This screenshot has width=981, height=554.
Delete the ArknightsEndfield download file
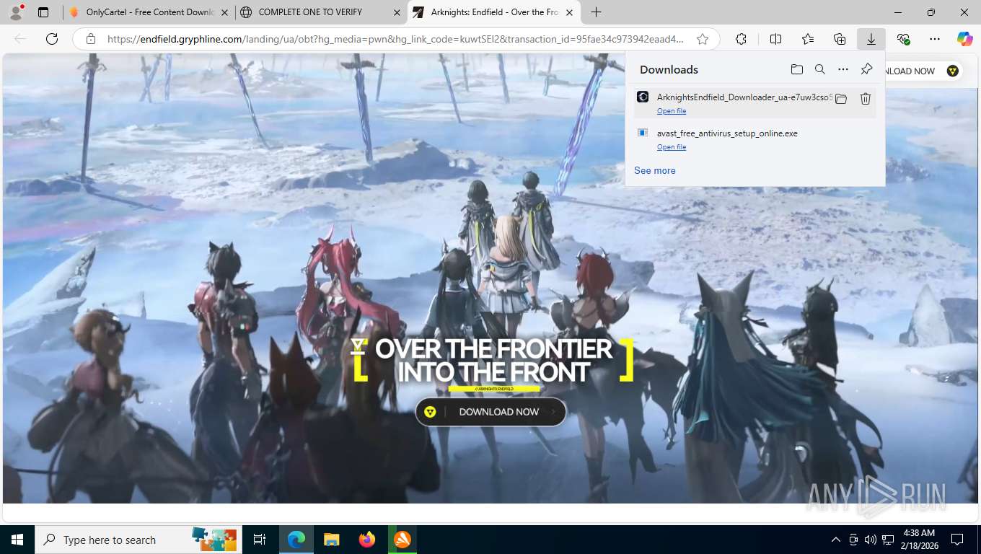pos(866,99)
